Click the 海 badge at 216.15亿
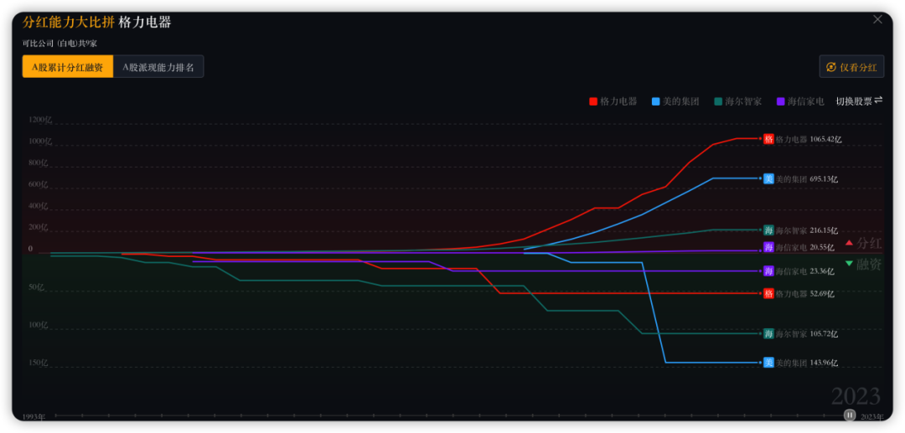This screenshot has width=905, height=433. click(x=768, y=230)
